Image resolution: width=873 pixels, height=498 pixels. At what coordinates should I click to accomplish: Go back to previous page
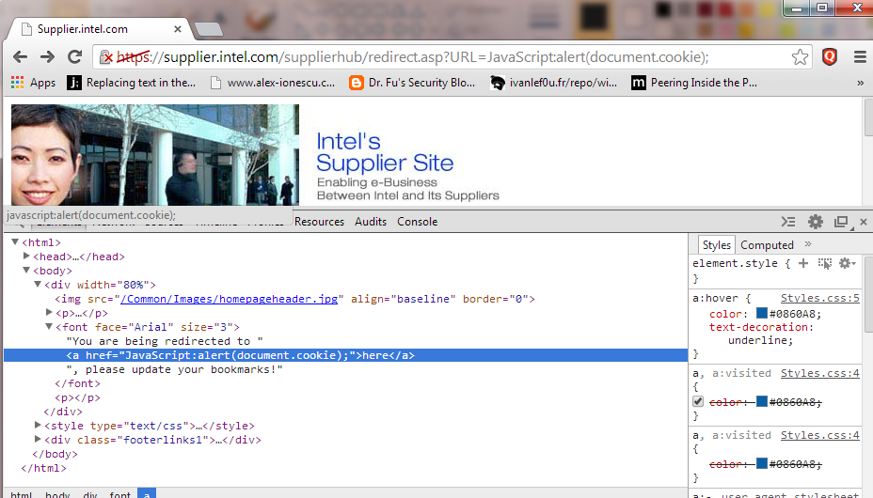(21, 56)
